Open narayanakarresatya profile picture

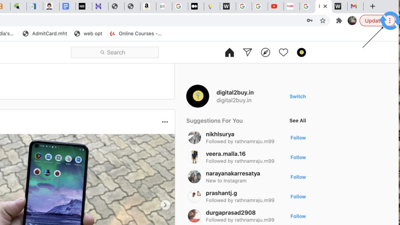[x=195, y=177]
